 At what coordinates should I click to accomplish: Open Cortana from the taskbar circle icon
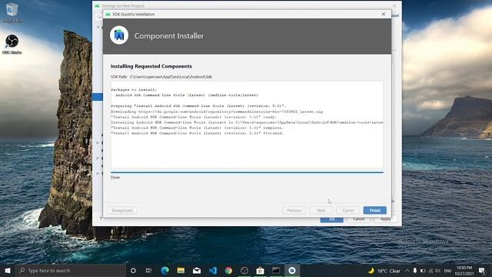tap(133, 270)
